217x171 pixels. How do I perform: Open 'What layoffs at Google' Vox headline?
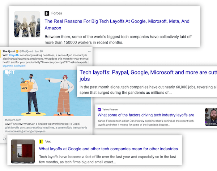coord(108,149)
